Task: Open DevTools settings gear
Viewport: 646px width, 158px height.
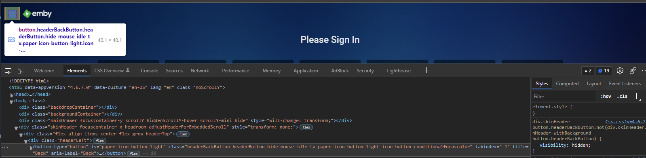Action: [620, 71]
